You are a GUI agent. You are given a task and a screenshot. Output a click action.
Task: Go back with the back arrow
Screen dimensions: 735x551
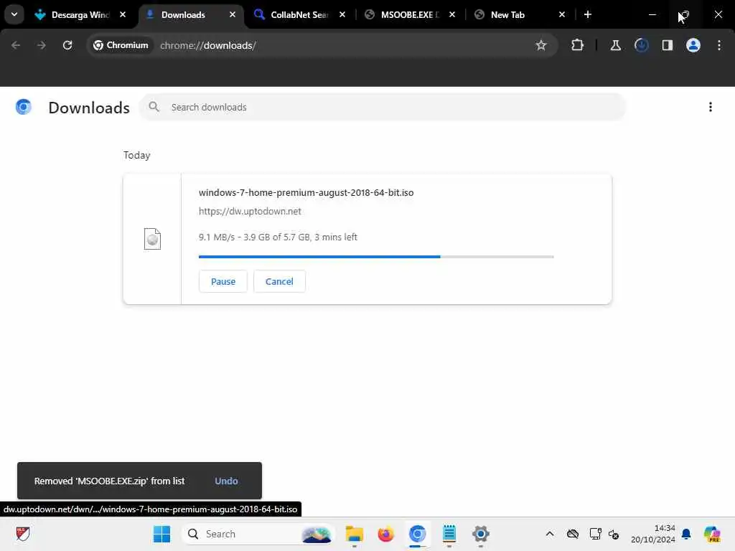pos(16,45)
